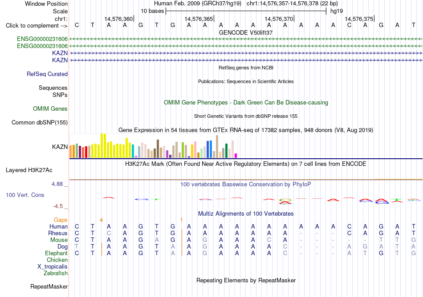Click the Common dbSNP(155) track label

pyautogui.click(x=40, y=123)
